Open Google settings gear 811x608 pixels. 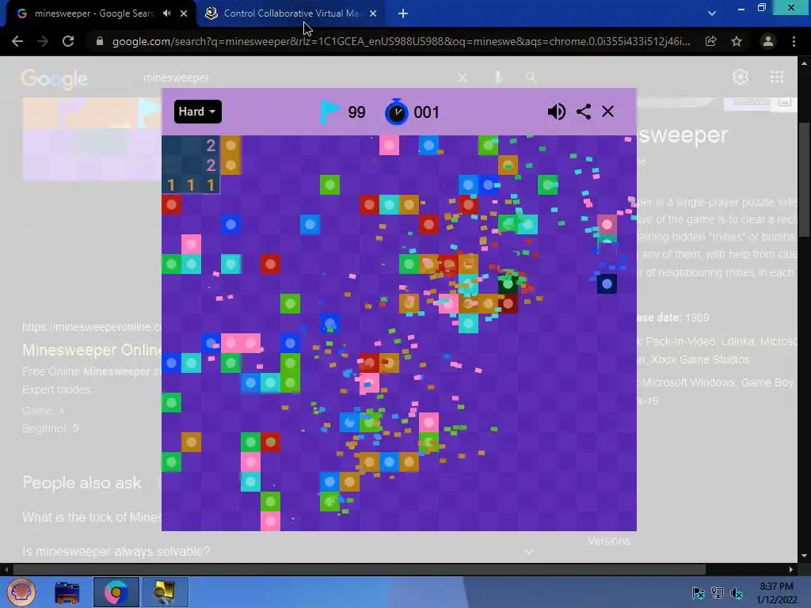click(x=741, y=77)
